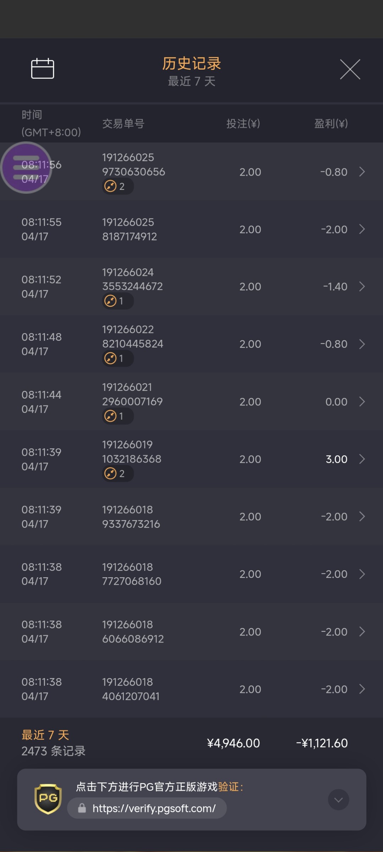Click free spin badge on 08:11:52 record
Screen dimensions: 383x852
pyautogui.click(x=117, y=301)
